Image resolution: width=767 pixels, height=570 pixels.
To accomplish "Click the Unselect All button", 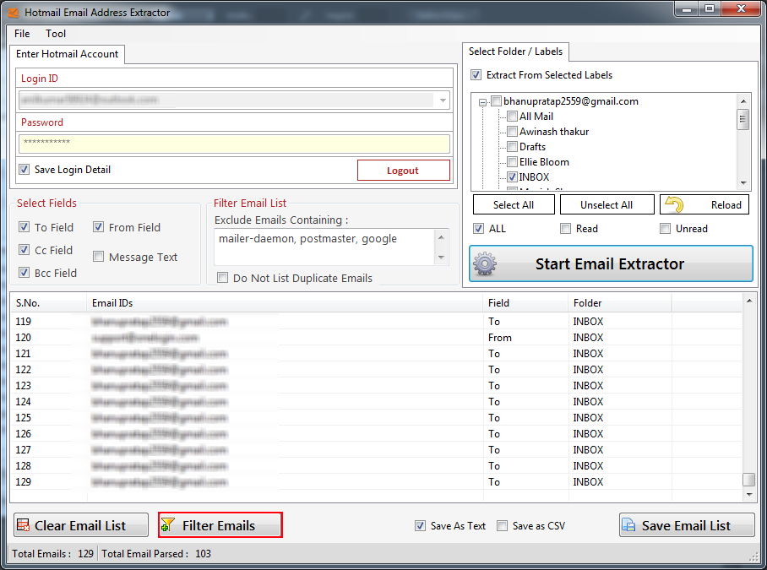I will (x=607, y=204).
